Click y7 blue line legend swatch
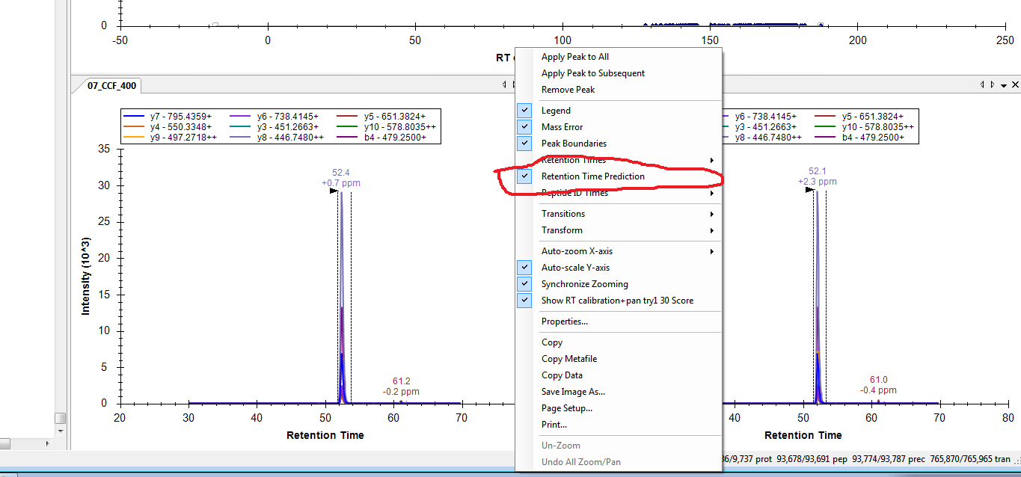 pos(135,117)
